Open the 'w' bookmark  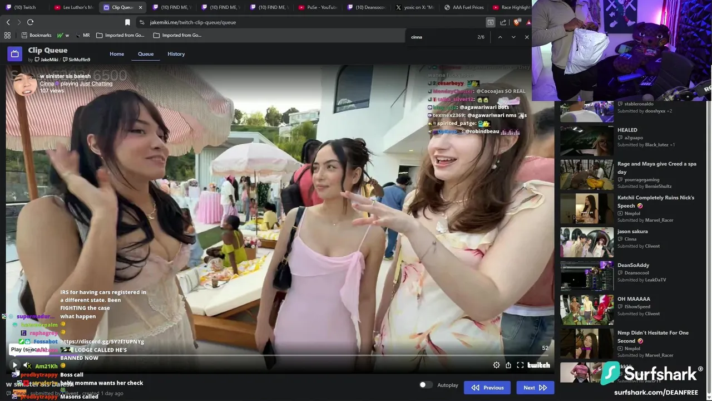coord(63,35)
